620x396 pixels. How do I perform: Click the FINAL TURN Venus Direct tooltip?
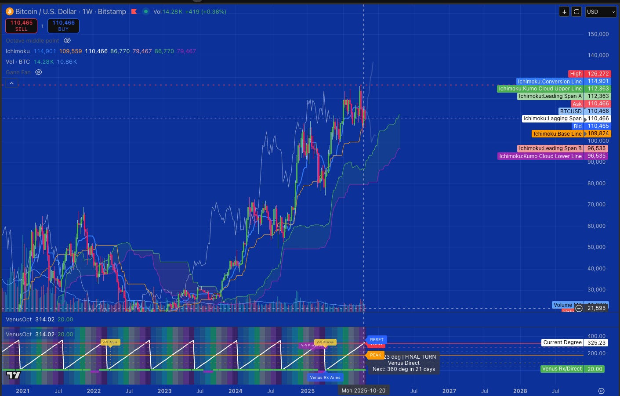click(x=404, y=363)
